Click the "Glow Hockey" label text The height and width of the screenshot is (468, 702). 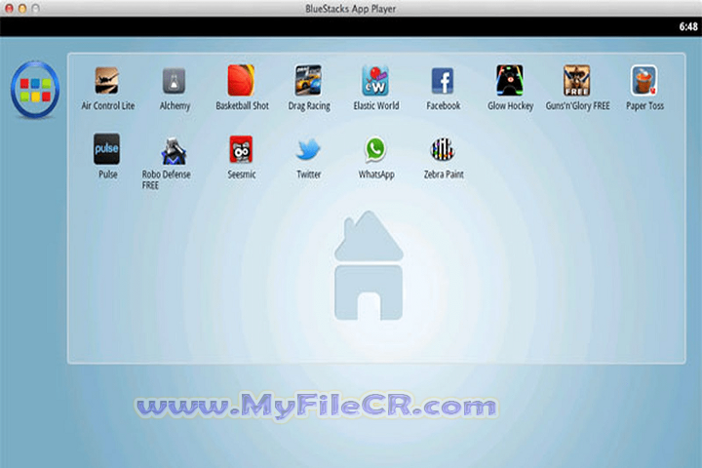click(510, 106)
